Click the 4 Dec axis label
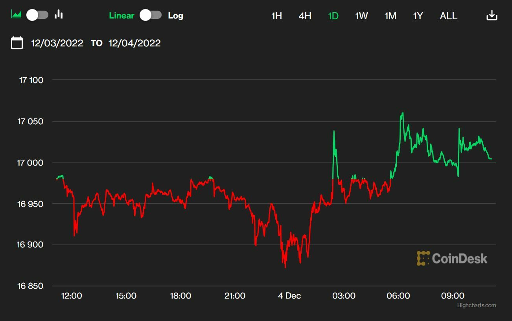The image size is (512, 321). click(x=289, y=296)
